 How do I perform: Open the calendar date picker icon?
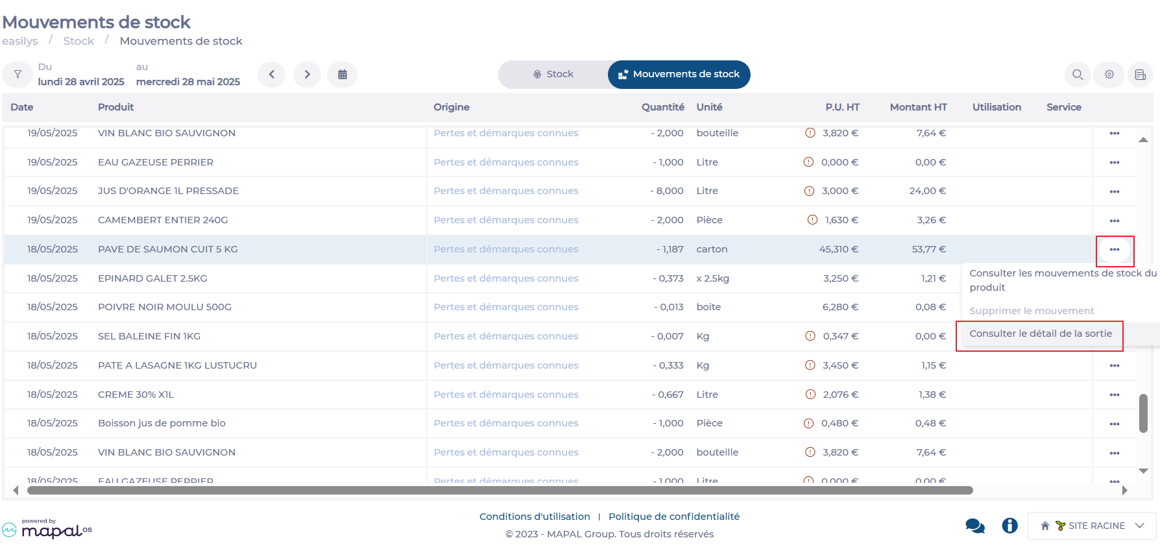(x=343, y=75)
